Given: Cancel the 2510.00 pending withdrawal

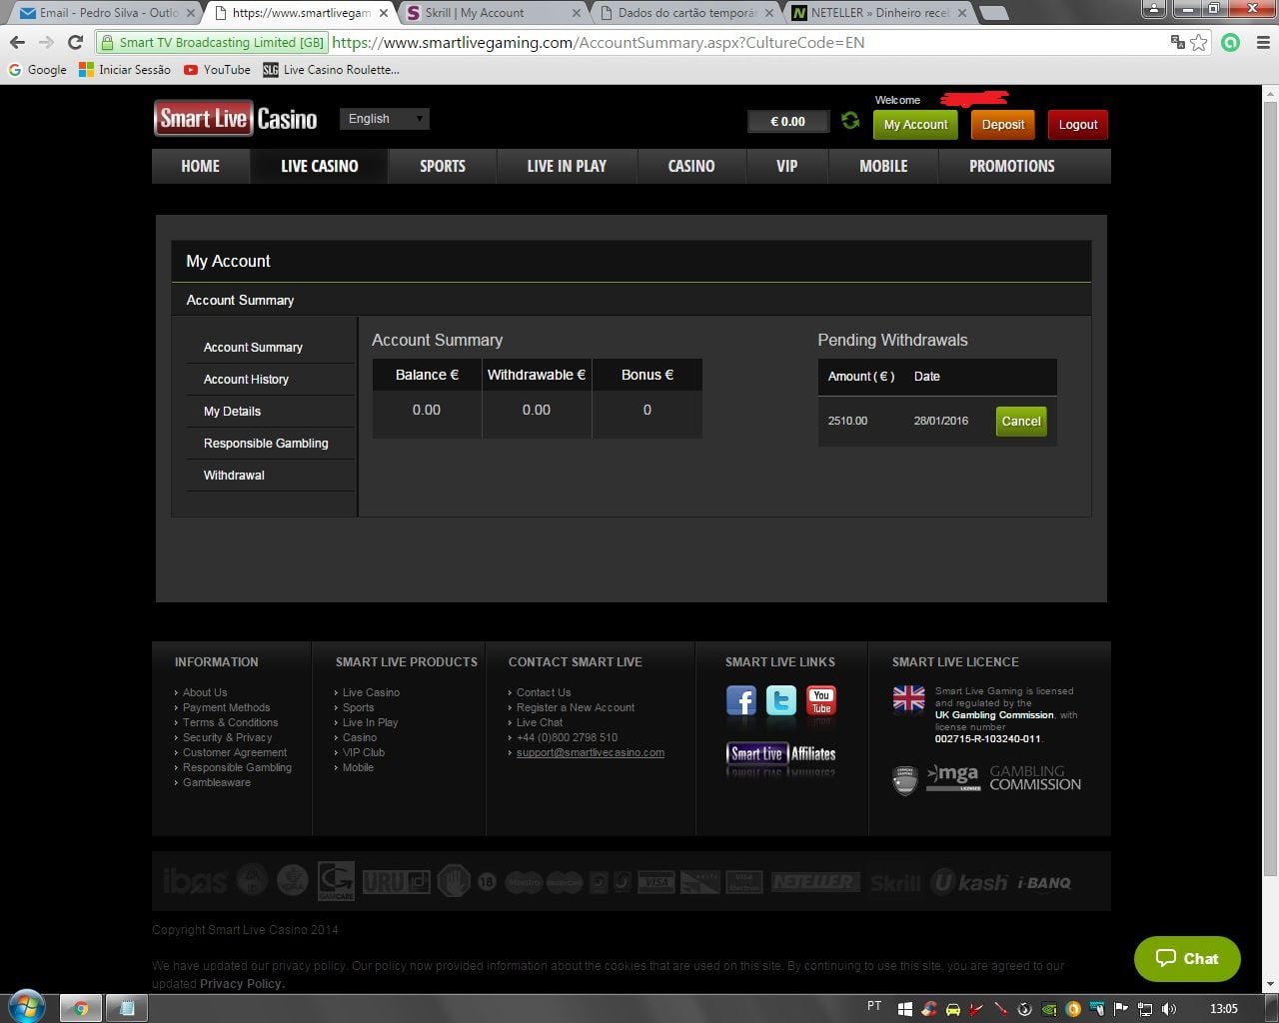Looking at the screenshot, I should tap(1021, 421).
